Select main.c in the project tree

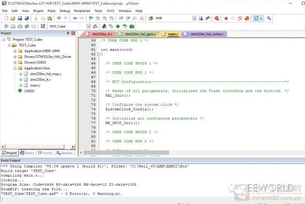tap(36, 85)
